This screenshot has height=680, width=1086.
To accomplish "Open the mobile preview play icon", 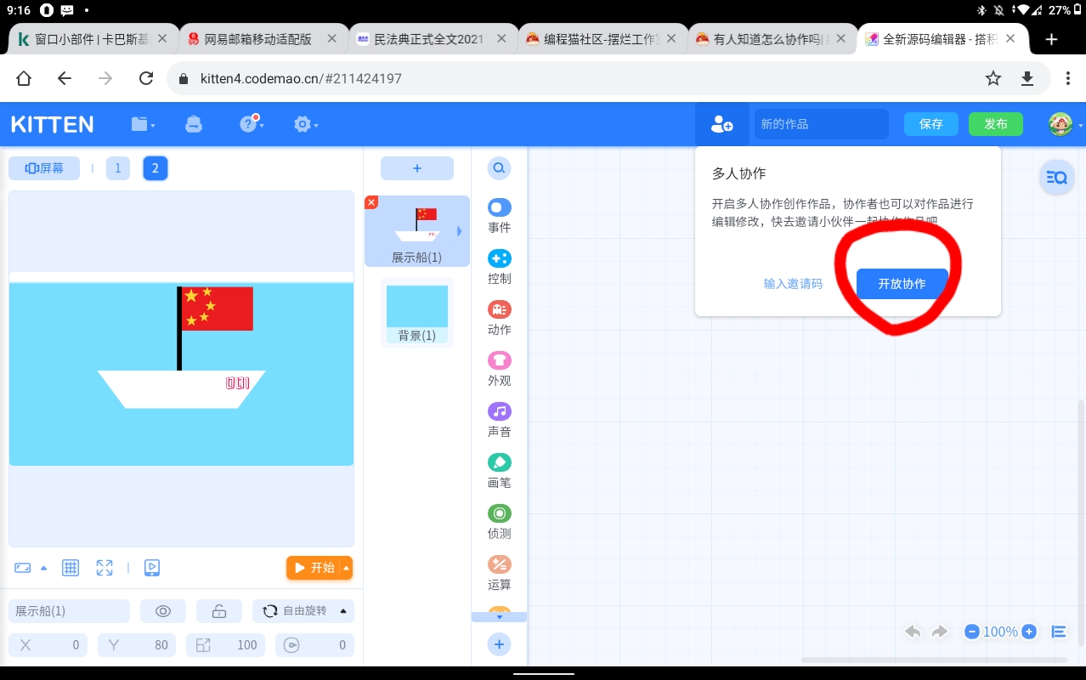I will point(152,568).
